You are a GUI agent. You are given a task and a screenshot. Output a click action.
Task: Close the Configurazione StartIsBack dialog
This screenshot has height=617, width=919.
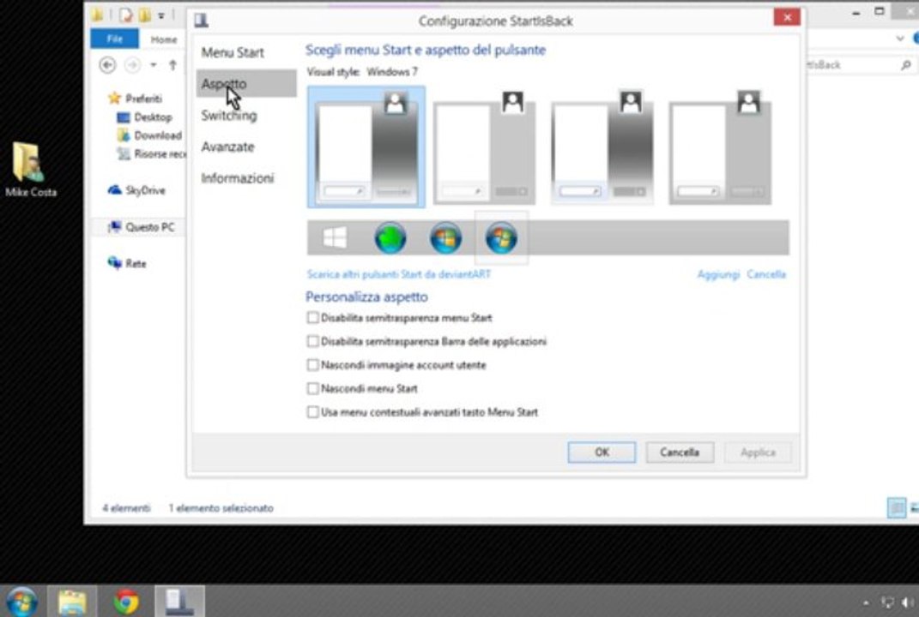787,17
